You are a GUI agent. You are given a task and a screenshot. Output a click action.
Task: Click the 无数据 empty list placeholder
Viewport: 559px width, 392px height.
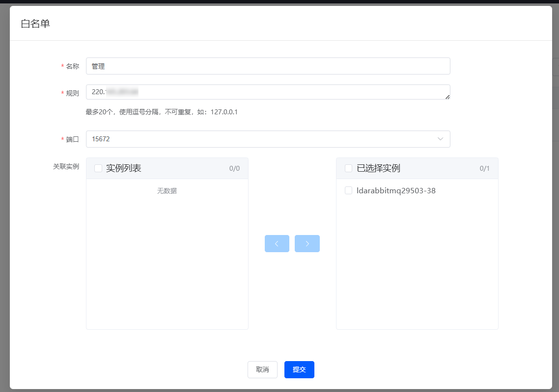click(167, 191)
